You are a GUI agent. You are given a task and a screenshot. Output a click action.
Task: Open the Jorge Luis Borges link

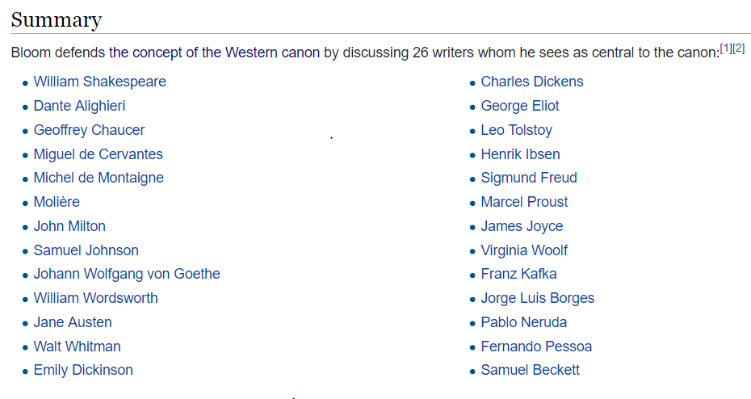537,298
